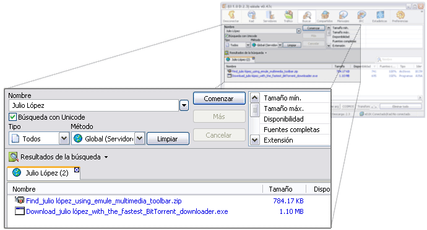The image size is (427, 230).
Task: Click the filter list's scrollbar thumb, enlarged view
Action: tap(254, 110)
